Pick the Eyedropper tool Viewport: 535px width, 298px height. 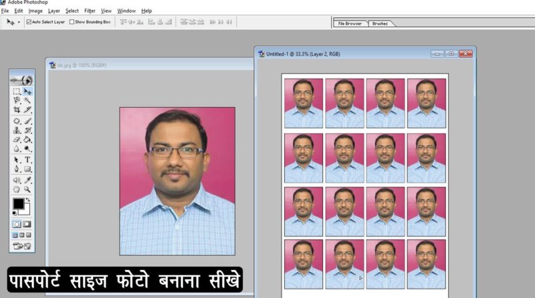tap(27, 180)
